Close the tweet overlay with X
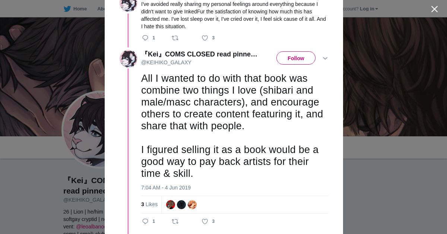 click(x=434, y=9)
